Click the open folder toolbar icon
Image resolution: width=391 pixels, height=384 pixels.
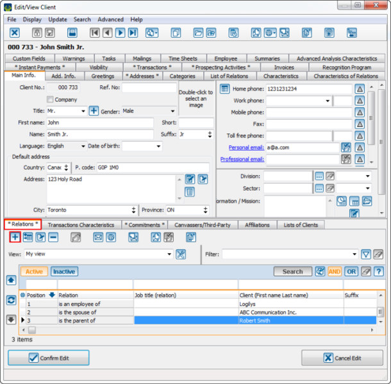198,33
